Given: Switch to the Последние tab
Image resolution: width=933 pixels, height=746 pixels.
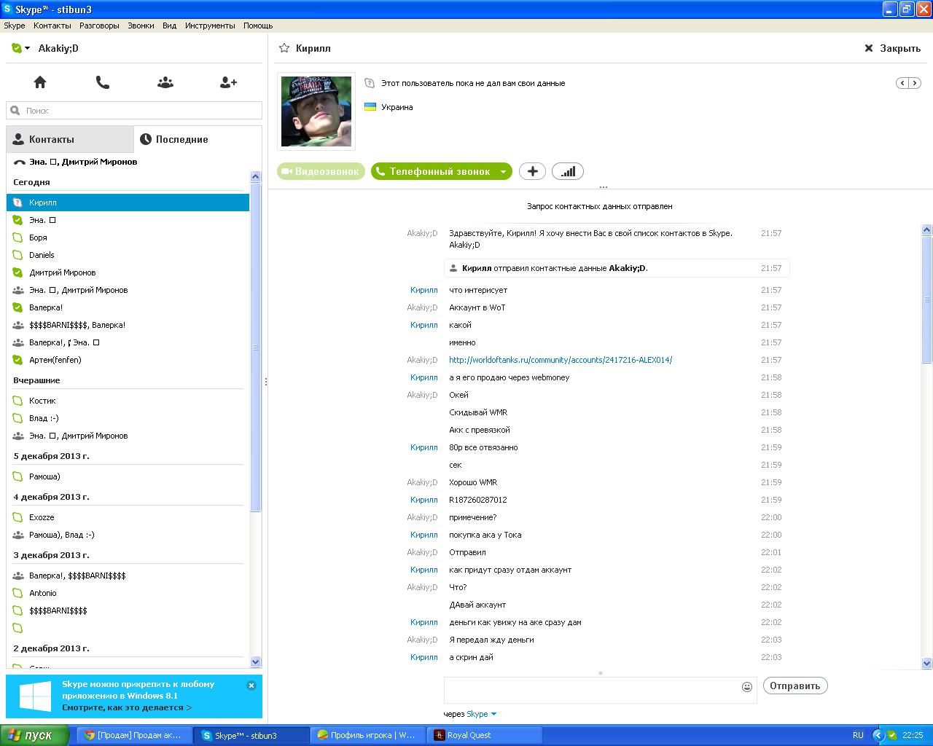Looking at the screenshot, I should pos(198,139).
